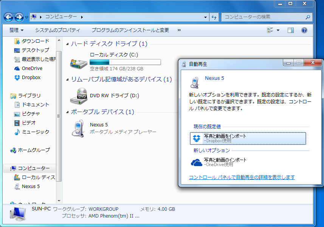The height and width of the screenshot is (227, 324).
Task: Select Nexus 5 in sidebar tree
Action: point(27,187)
